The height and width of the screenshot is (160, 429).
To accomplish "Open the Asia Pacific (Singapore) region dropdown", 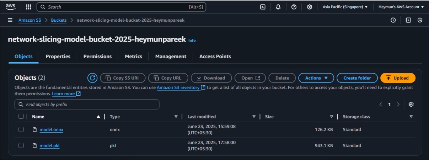I will (345, 7).
